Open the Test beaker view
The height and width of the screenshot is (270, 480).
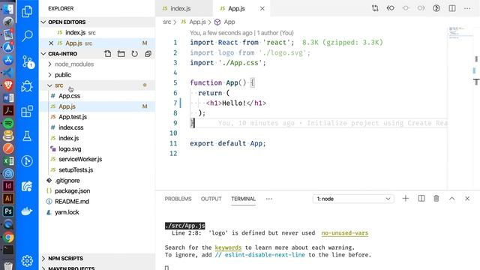point(27,136)
